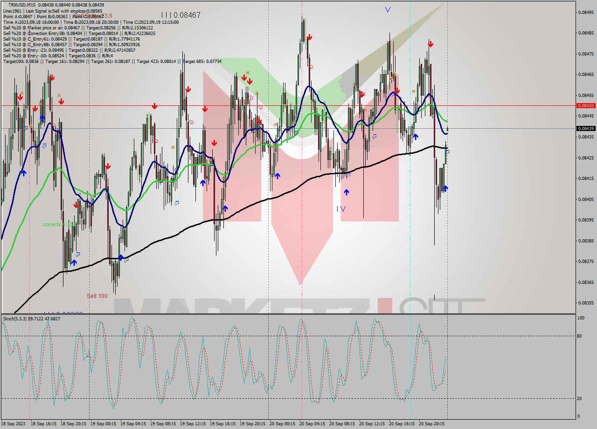This screenshot has width=597, height=429.
Task: Click the stochastic scale value 0
Action: [x=579, y=416]
